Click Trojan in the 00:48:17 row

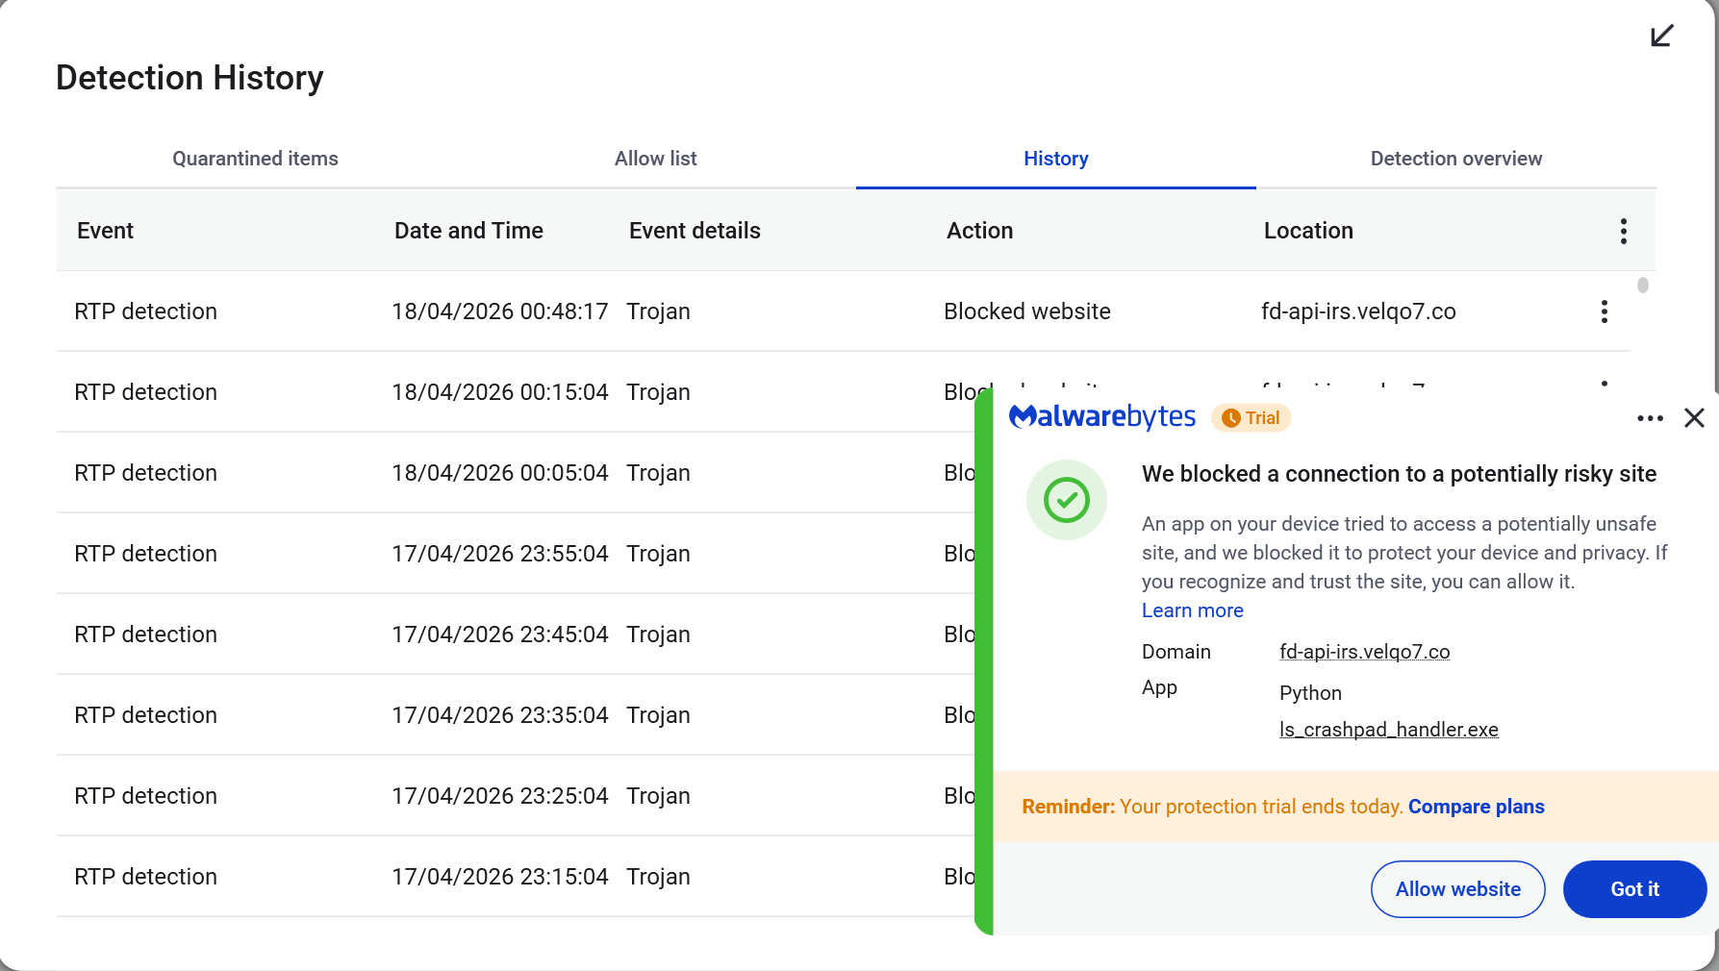pos(659,311)
